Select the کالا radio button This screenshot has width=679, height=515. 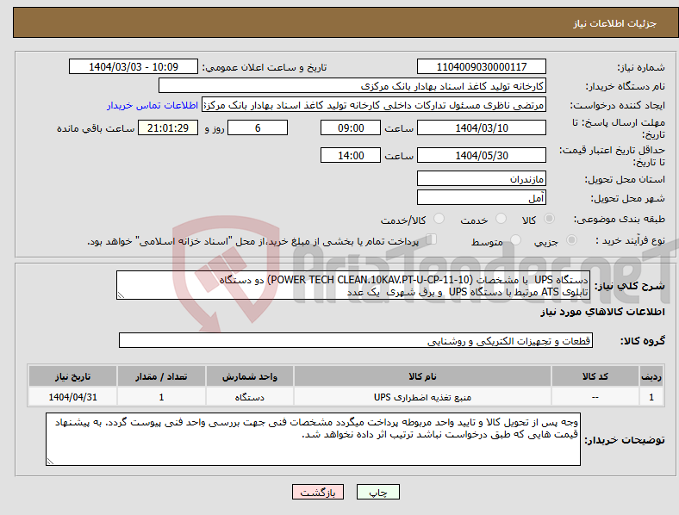pos(549,219)
